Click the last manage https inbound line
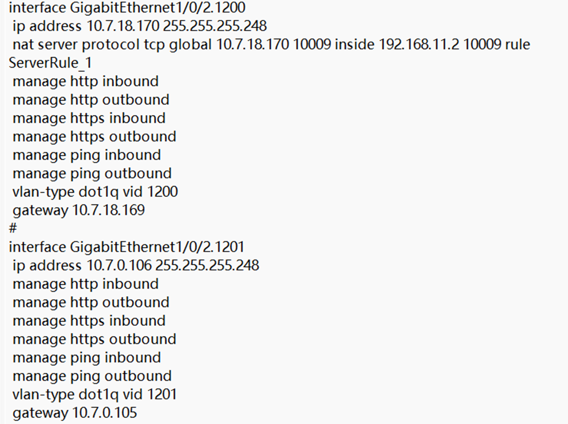This screenshot has height=424, width=568. coord(89,321)
